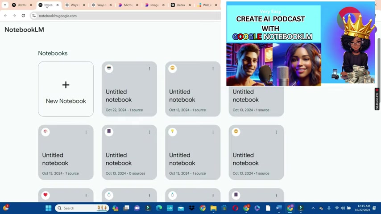Click the purple notebook emoji on 0 sources card

(109, 132)
